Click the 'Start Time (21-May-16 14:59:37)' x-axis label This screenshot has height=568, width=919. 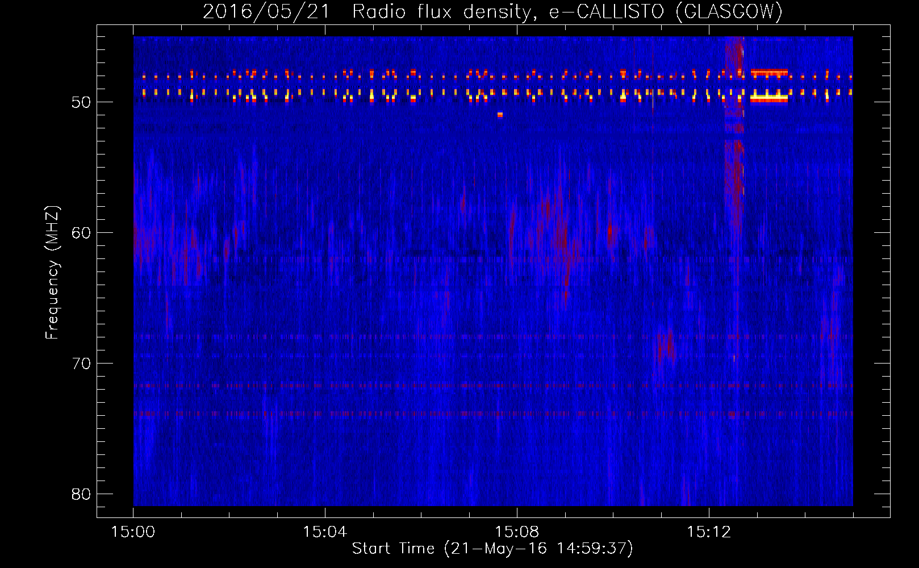492,549
